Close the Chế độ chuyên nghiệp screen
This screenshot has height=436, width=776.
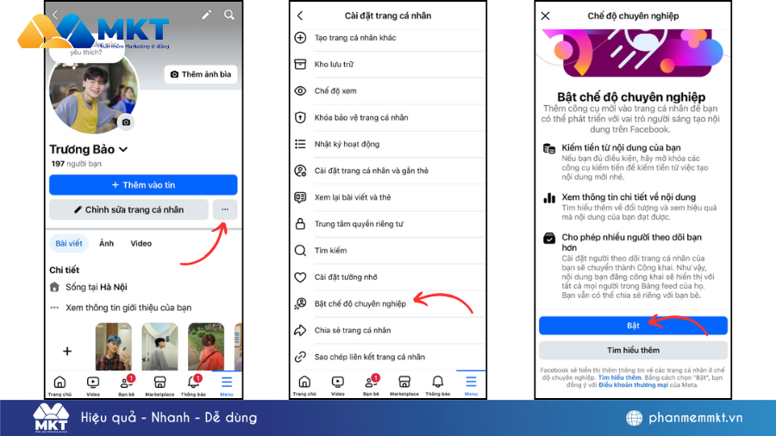click(x=546, y=16)
